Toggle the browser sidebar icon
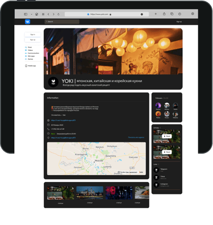Viewport: 213px width, 225px height. tap(26, 14)
